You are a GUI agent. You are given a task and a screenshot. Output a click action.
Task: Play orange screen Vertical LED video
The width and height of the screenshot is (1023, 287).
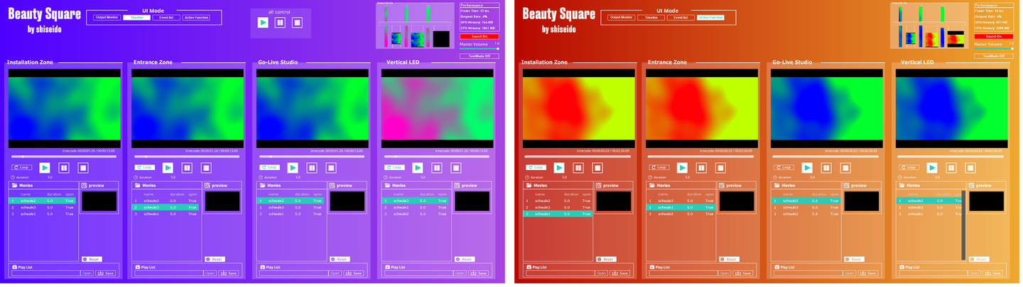tap(932, 168)
